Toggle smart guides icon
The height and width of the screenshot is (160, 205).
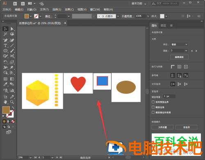(186, 75)
